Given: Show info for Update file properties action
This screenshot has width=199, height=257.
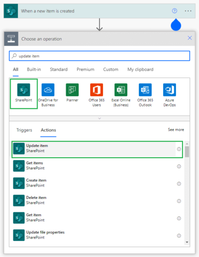Looking at the screenshot, I should pyautogui.click(x=179, y=236).
